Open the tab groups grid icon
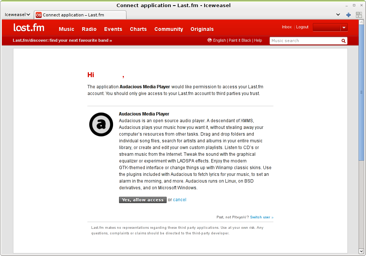The width and height of the screenshot is (366, 256). point(359,15)
